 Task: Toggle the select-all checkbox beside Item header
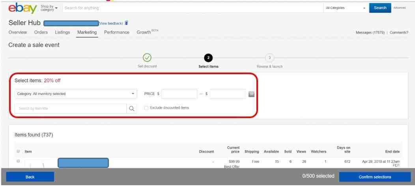point(18,151)
